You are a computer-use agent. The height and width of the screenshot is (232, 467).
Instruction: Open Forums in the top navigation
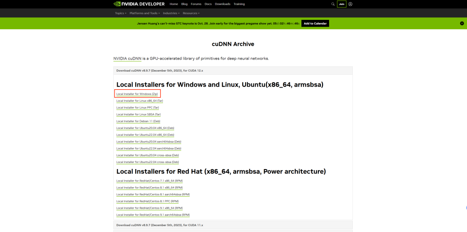coord(196,4)
